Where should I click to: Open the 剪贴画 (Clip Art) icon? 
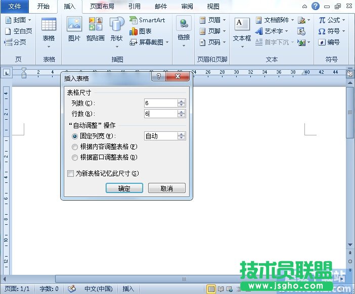(x=95, y=25)
